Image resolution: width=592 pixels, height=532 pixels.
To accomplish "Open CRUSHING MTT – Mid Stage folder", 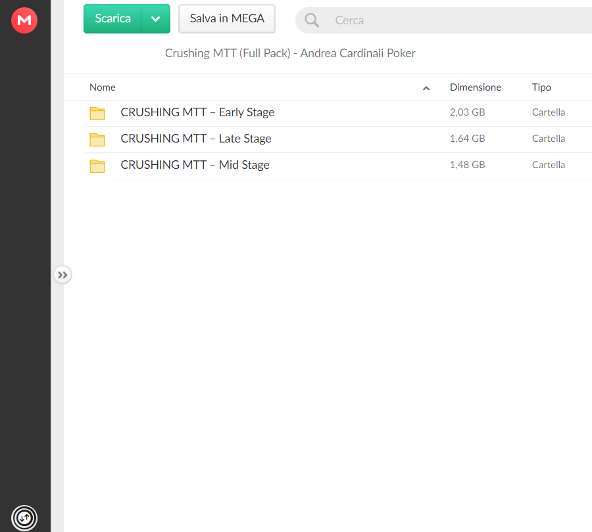I will pyautogui.click(x=195, y=165).
